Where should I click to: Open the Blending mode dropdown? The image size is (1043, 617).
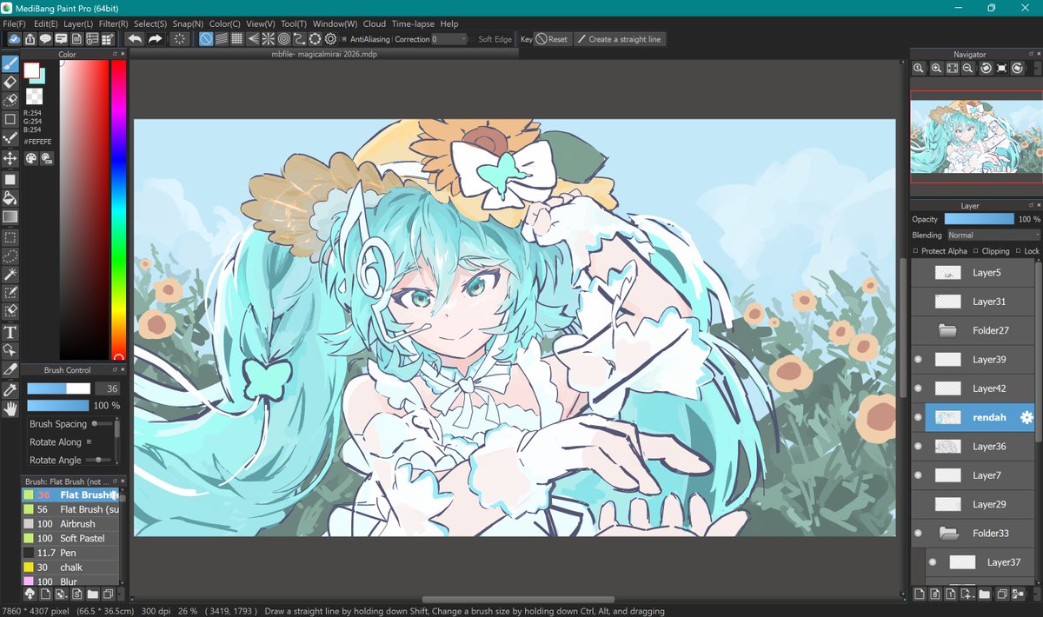coord(993,235)
